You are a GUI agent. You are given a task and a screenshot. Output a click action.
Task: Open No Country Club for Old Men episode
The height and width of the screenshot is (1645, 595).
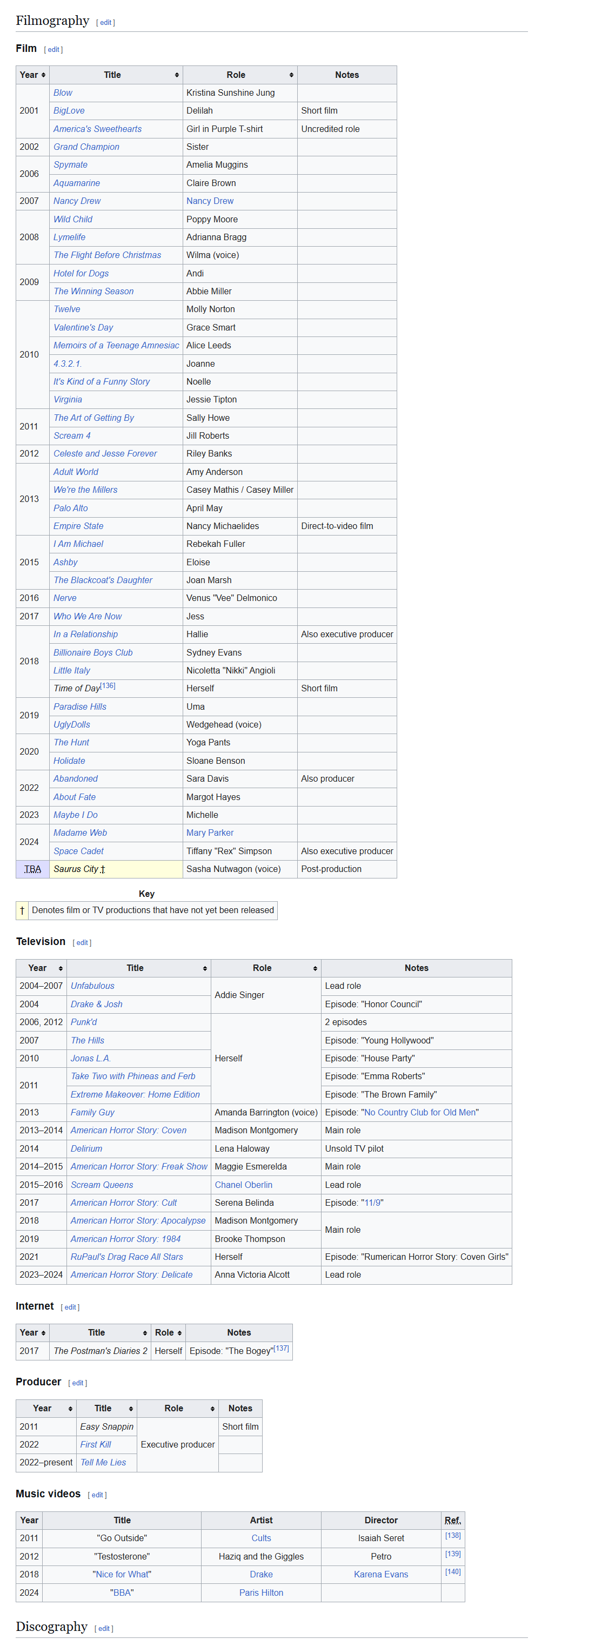coord(419,1112)
